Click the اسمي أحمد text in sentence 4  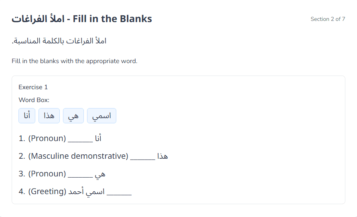pos(86,191)
